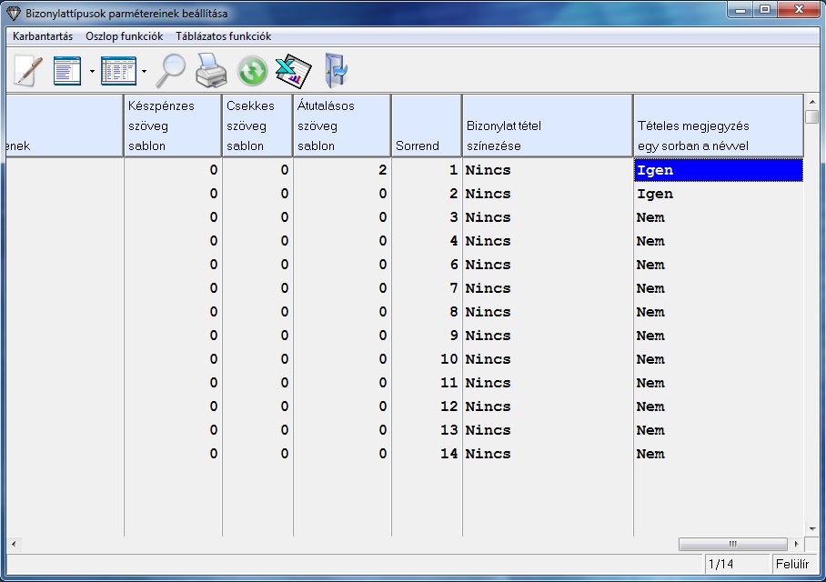Select the highlighted Igen cell in first row
The width and height of the screenshot is (826, 582).
(718, 170)
